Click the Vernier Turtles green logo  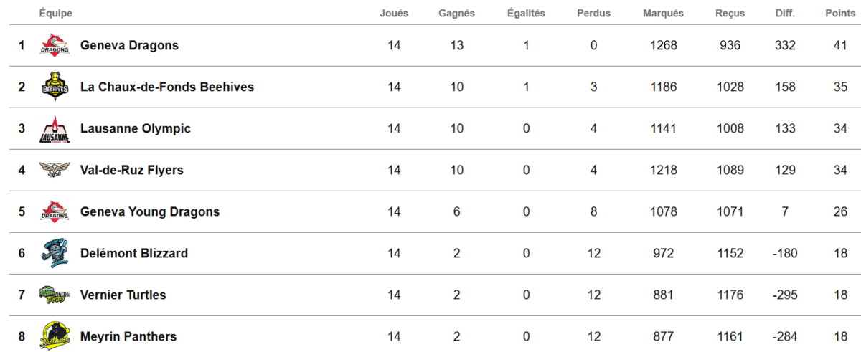pyautogui.click(x=55, y=295)
